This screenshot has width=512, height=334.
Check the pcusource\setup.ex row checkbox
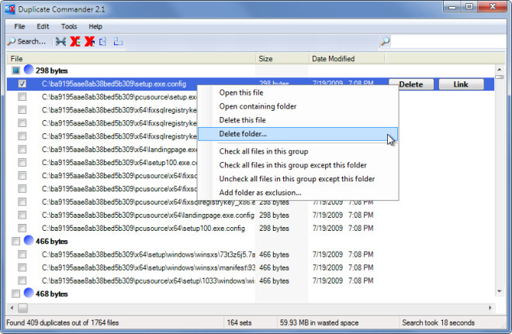click(x=22, y=97)
